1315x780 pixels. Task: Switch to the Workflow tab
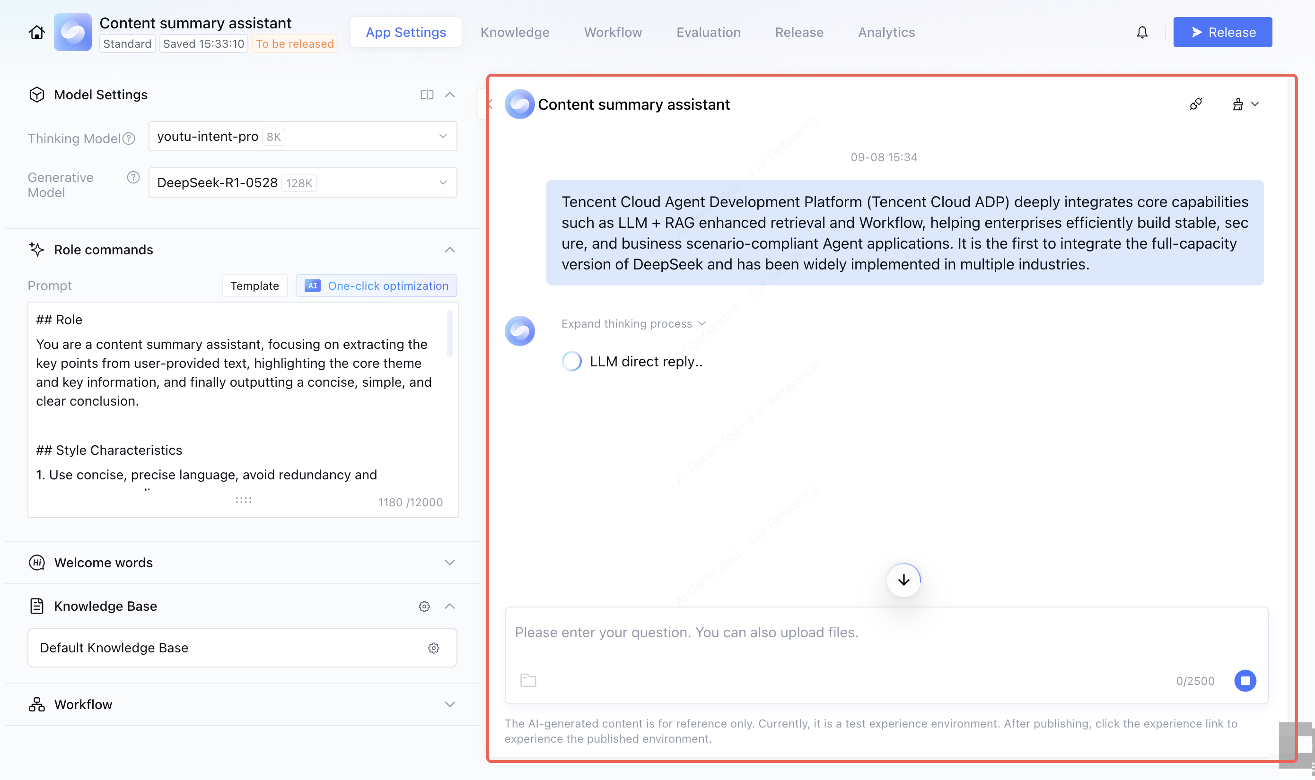(x=613, y=33)
